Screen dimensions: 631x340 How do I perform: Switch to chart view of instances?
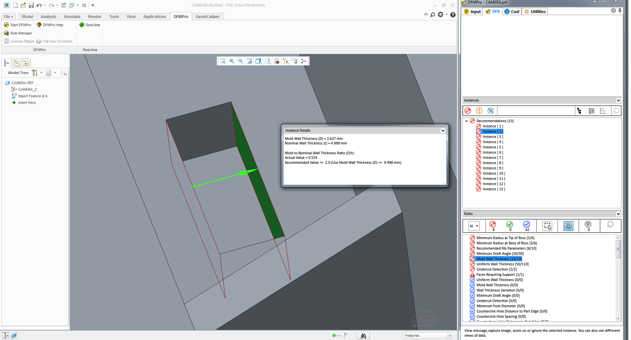coord(603,111)
